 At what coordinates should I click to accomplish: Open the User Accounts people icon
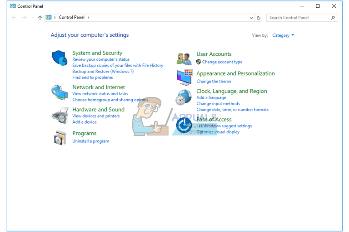coord(184,59)
